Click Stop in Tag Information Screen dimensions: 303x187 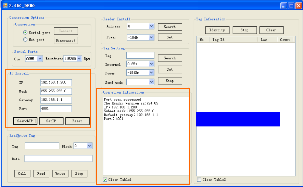(x=245, y=30)
